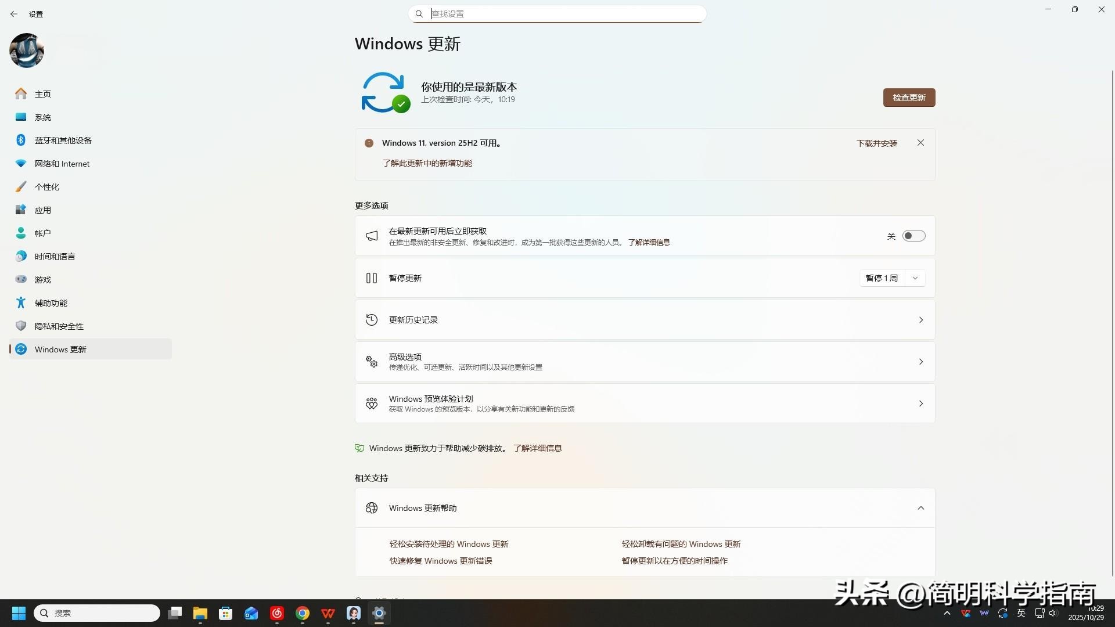Click the back arrow in Settings
This screenshot has height=627, width=1115.
point(14,14)
